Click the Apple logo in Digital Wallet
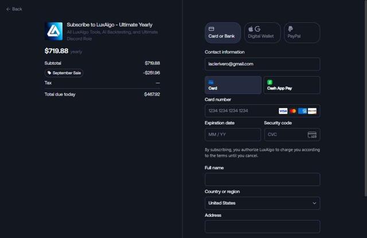Viewport: 367px width, 238px height. [x=251, y=29]
